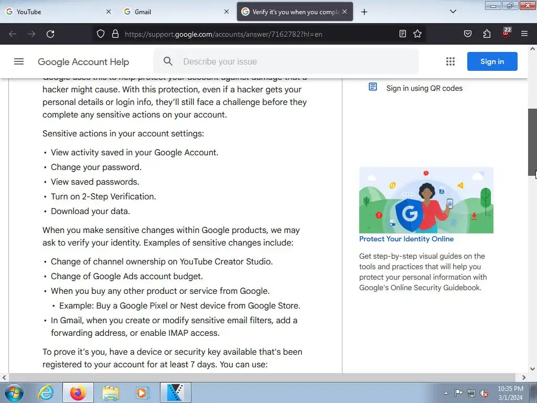This screenshot has width=537, height=403.
Task: Click the clapperboard app in taskbar
Action: coord(175,393)
